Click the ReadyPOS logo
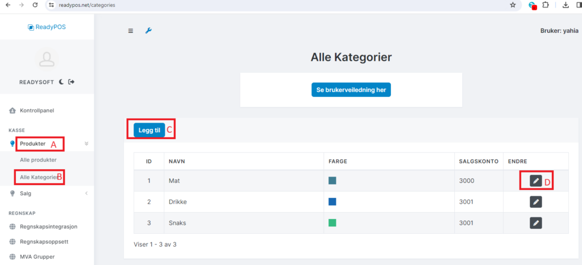 click(x=47, y=27)
